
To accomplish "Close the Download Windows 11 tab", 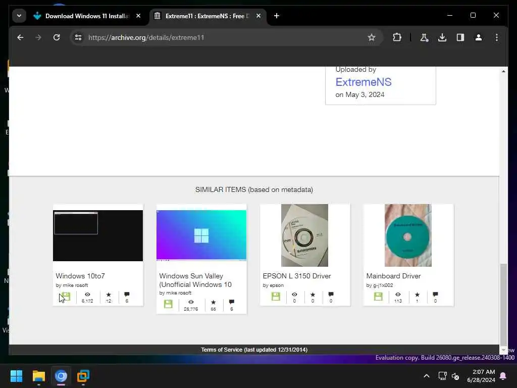I will [x=138, y=16].
